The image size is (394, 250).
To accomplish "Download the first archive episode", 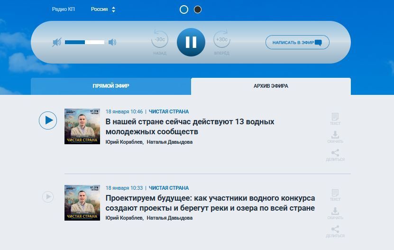I will point(335,137).
